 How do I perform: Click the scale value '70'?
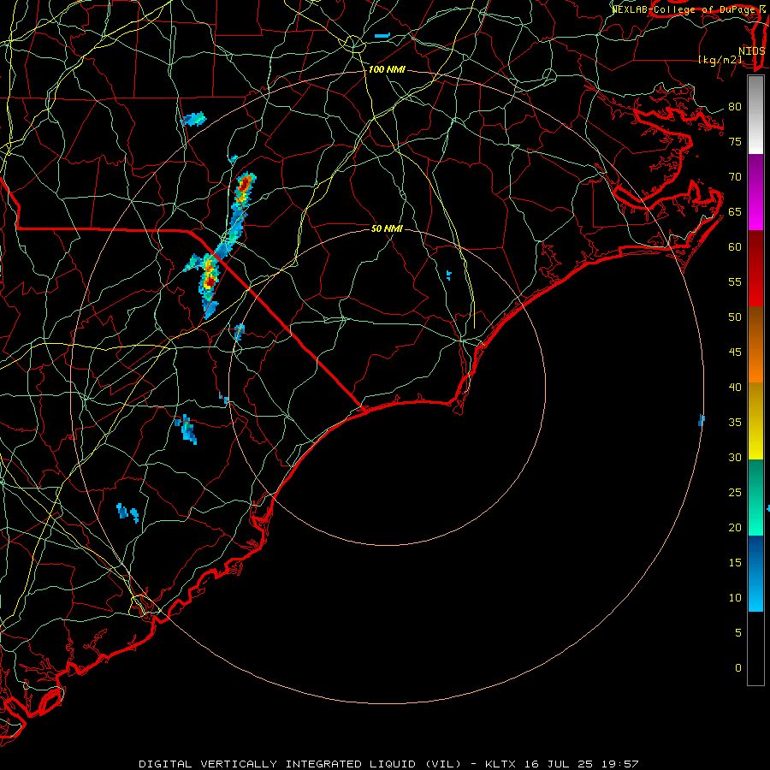(735, 177)
